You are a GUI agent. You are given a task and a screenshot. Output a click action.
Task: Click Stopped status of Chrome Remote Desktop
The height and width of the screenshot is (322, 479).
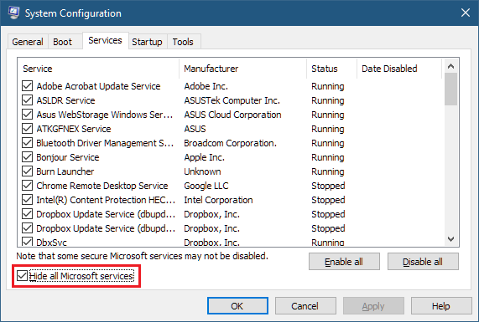tap(328, 186)
